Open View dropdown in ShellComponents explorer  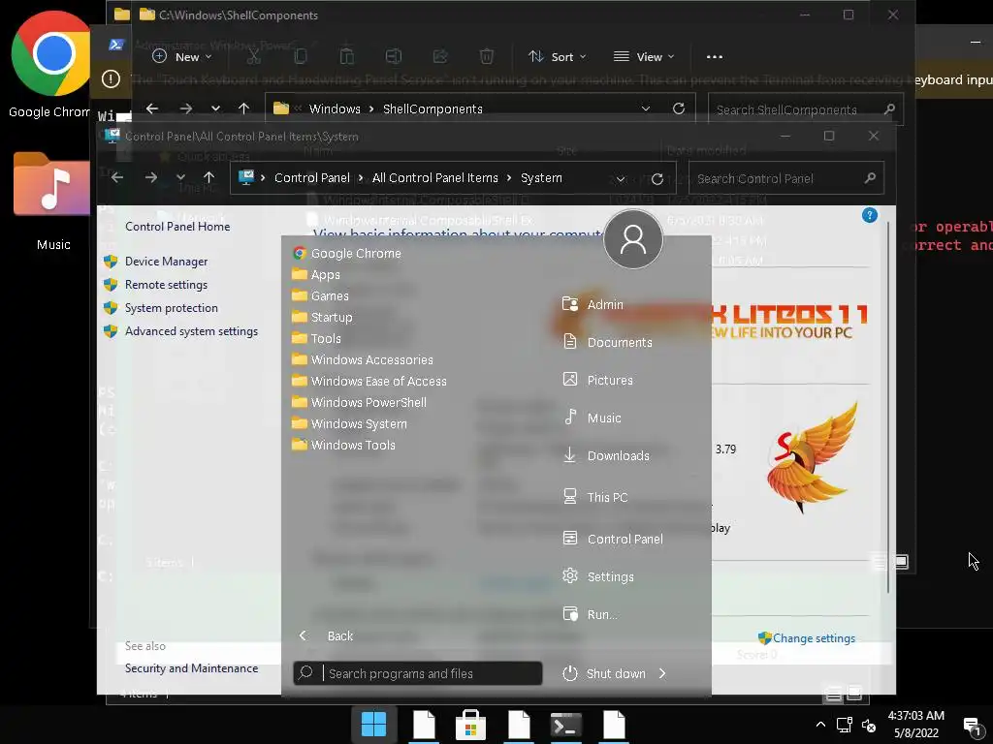644,57
